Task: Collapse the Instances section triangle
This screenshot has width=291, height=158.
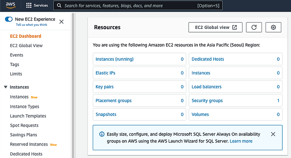Action: point(5,87)
